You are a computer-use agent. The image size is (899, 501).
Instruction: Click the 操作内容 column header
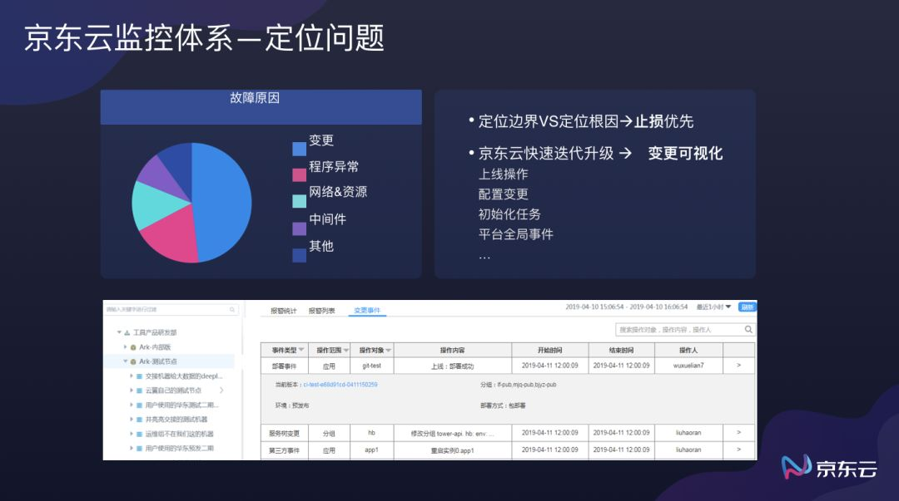(452, 351)
